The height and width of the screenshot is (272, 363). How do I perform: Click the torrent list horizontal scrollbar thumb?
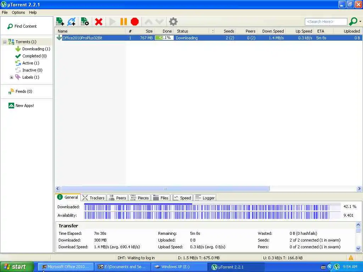[165, 189]
